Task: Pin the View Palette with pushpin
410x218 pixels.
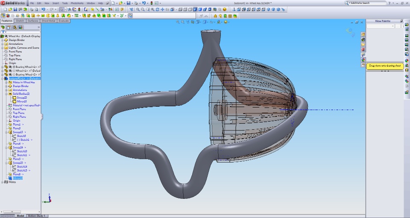Action: tap(401, 21)
